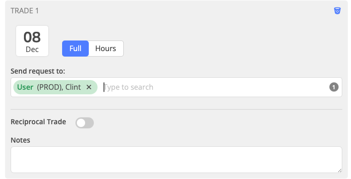Enable the Reciprocal Trade switch

point(85,123)
